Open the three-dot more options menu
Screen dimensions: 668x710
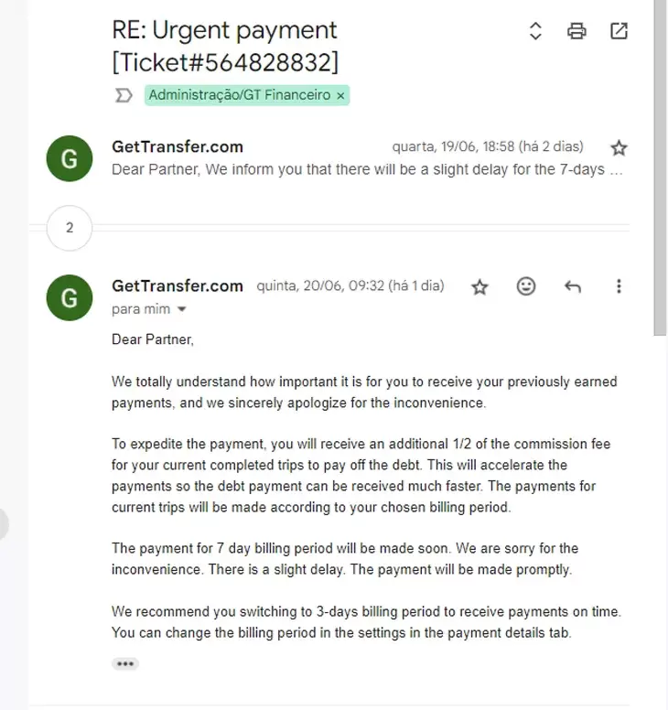click(619, 286)
